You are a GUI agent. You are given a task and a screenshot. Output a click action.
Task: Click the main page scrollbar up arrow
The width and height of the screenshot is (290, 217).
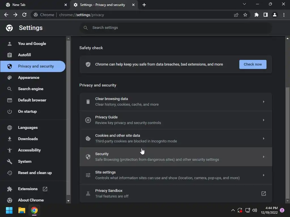point(287,38)
